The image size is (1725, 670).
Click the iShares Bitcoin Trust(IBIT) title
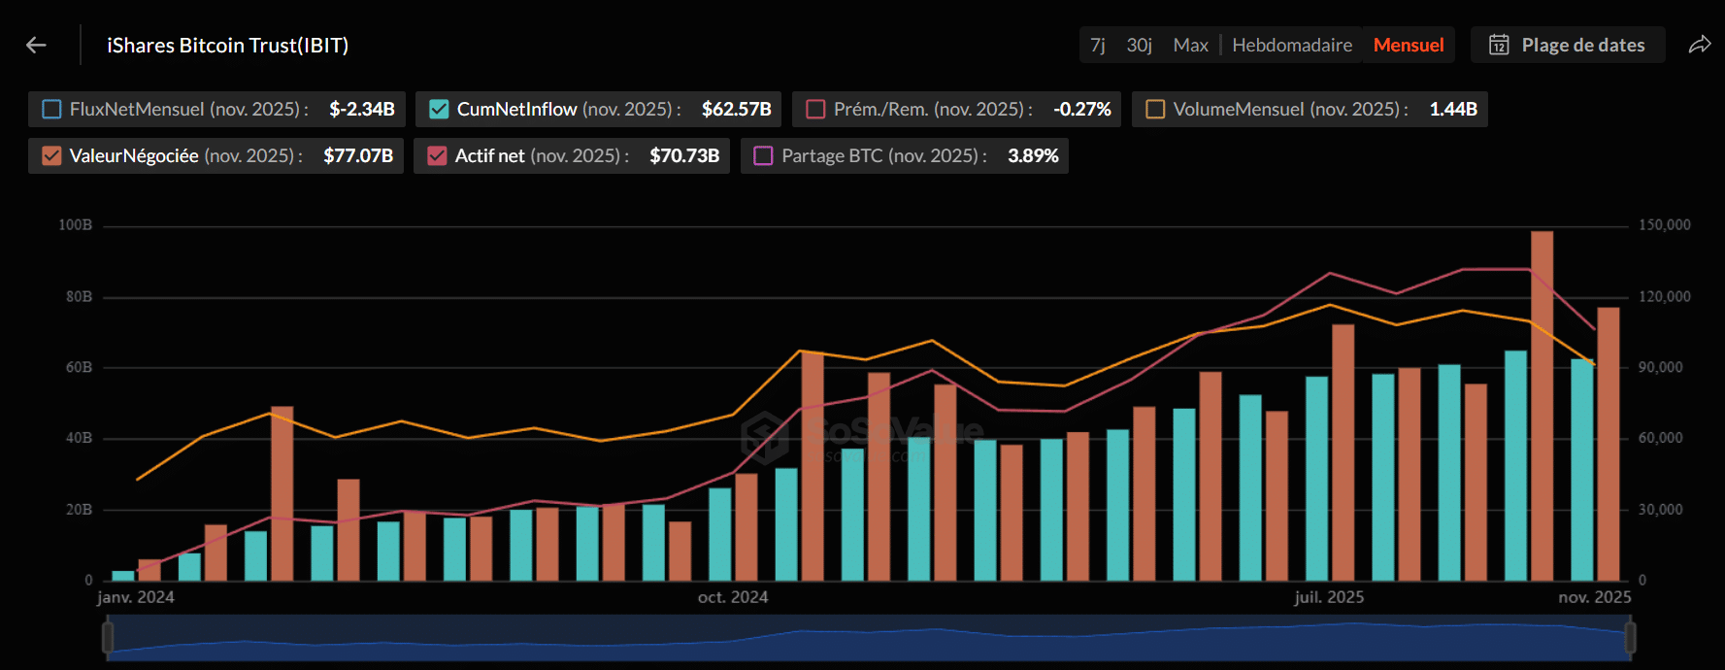[227, 45]
